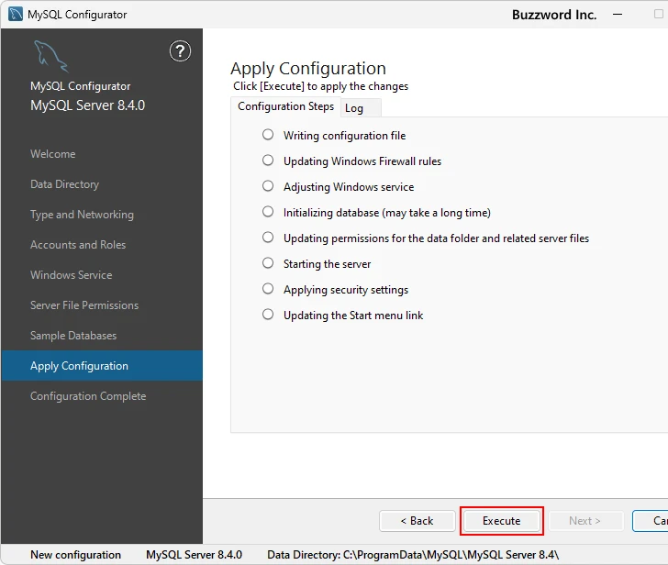The height and width of the screenshot is (565, 668).
Task: Select the Adjusting Windows service step indicator
Action: (268, 186)
